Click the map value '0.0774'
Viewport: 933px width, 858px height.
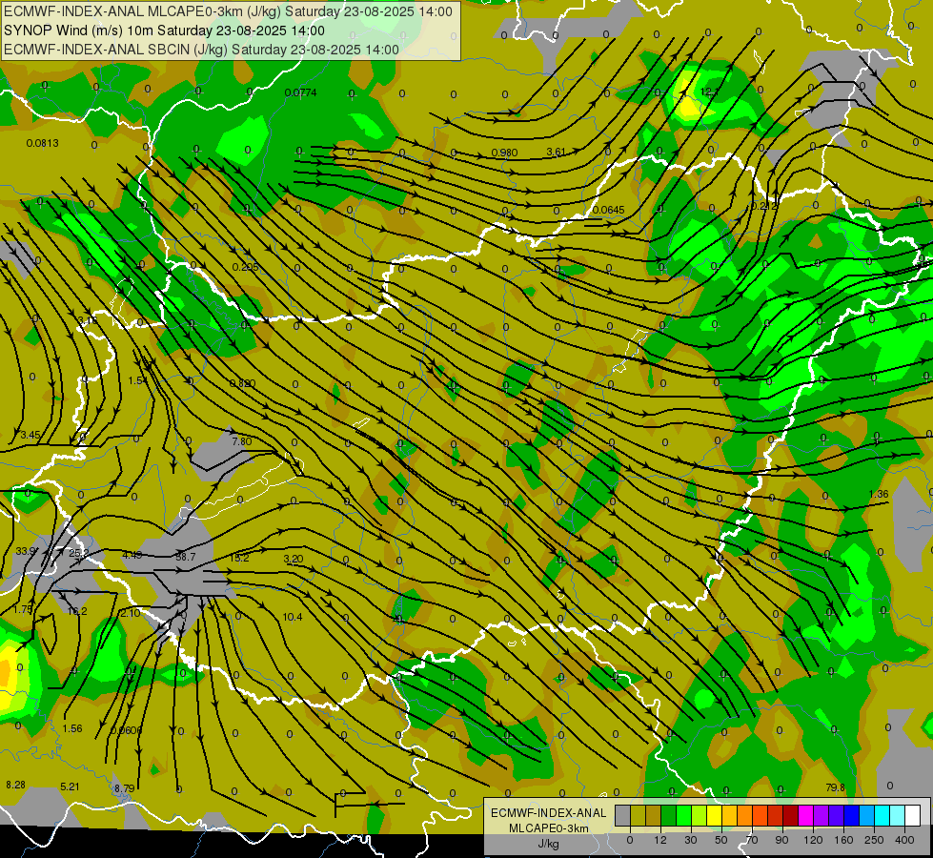point(300,92)
